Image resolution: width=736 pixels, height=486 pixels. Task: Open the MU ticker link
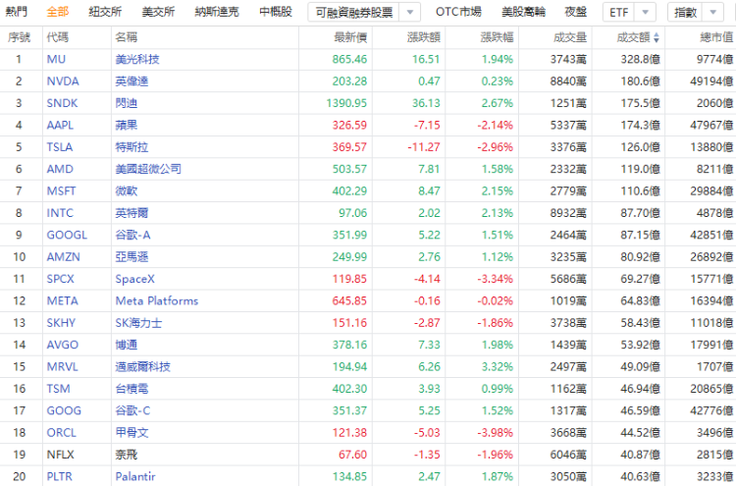pyautogui.click(x=56, y=59)
